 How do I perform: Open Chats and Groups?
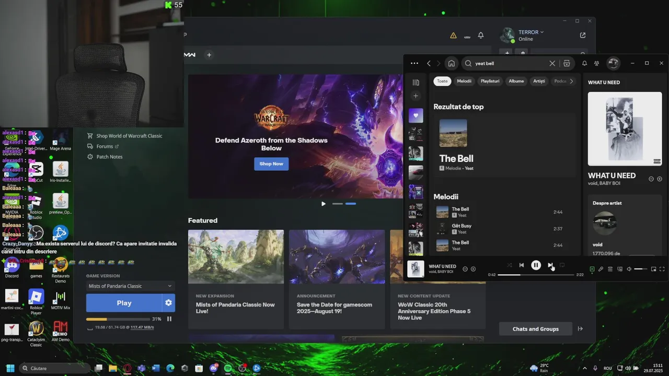536,329
